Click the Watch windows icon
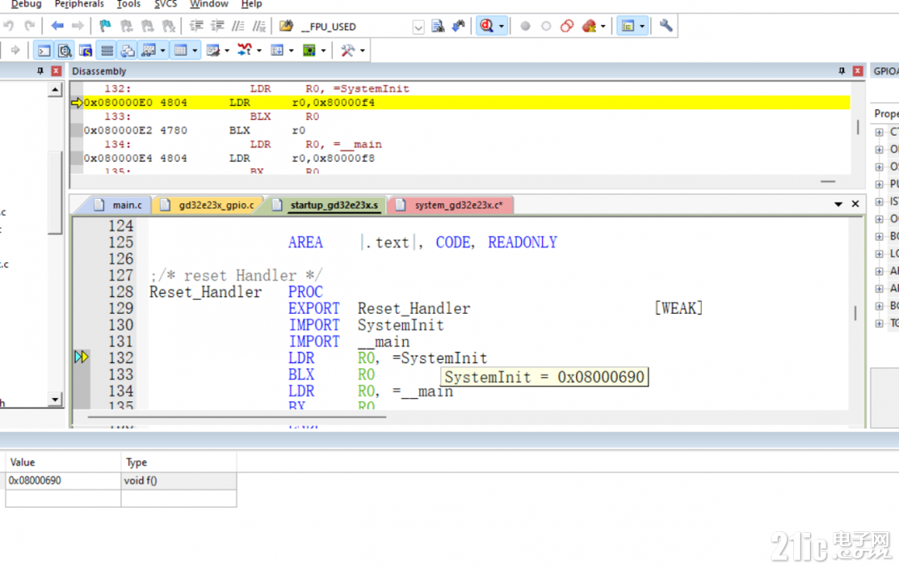 click(x=148, y=51)
